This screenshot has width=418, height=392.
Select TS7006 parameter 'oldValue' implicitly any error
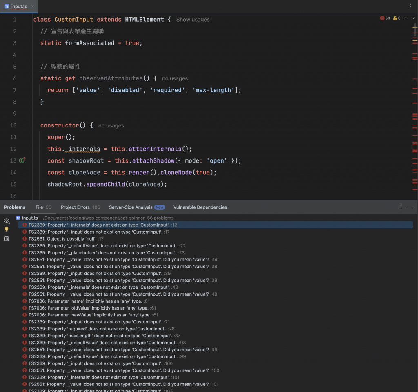click(x=89, y=308)
